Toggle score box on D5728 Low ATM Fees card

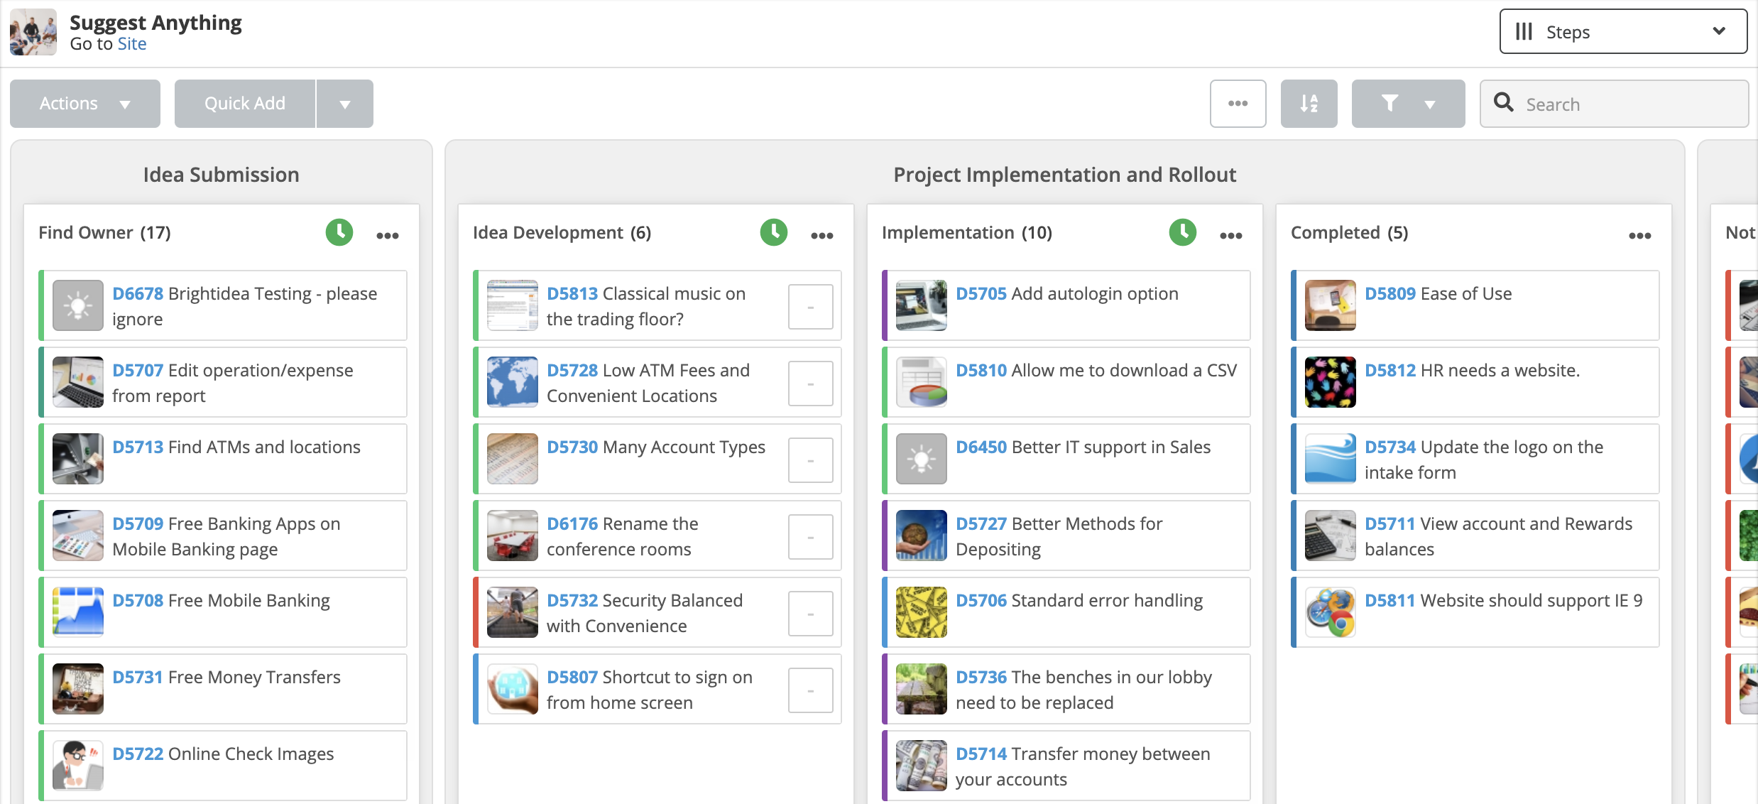tap(811, 384)
